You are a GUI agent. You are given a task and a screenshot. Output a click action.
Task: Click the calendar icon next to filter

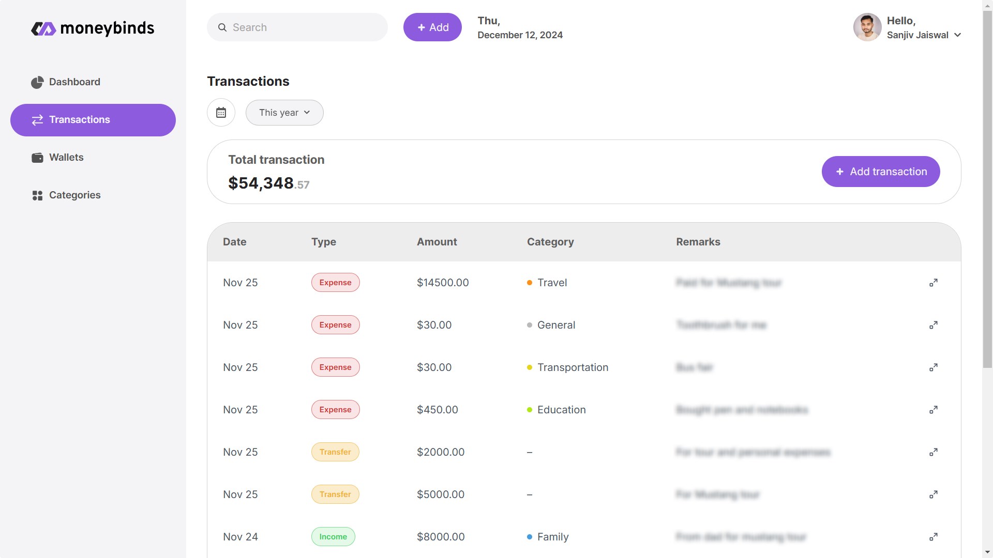point(220,113)
